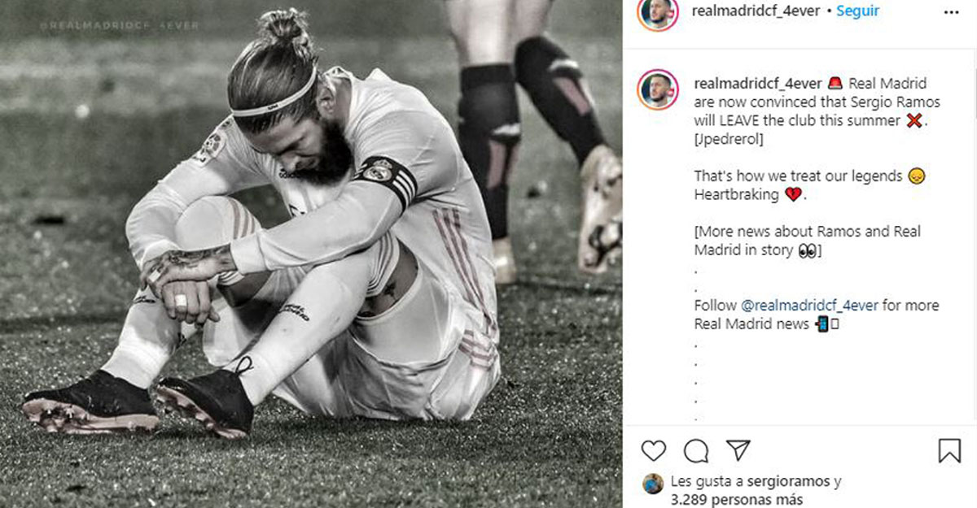Screen dimensions: 977x508
Task: Click the red siren emoji in the caption
Action: pos(835,84)
